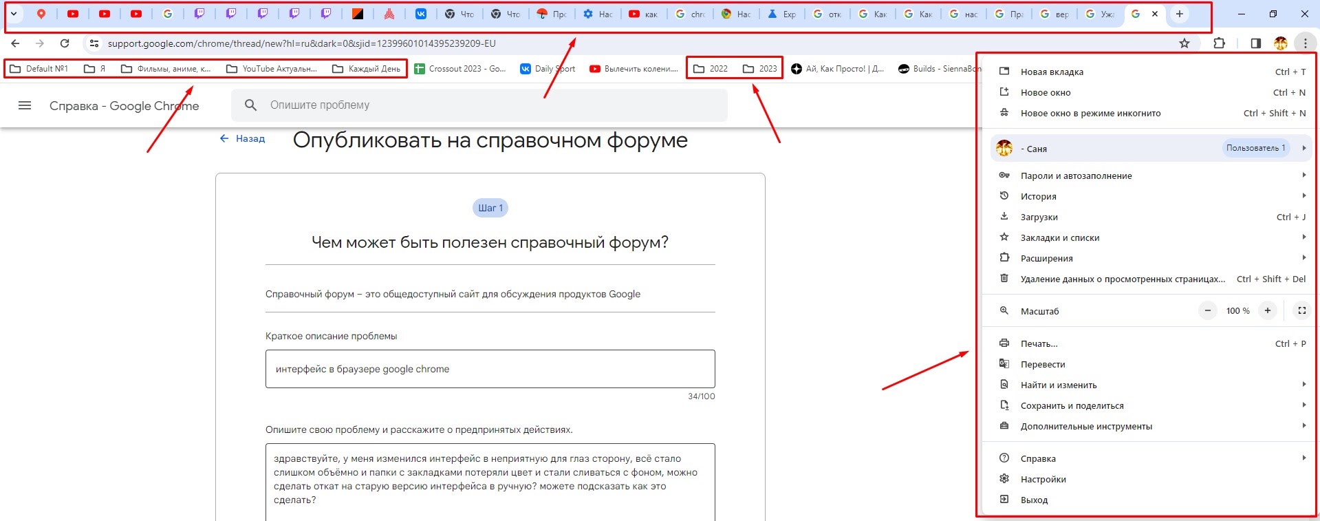The width and height of the screenshot is (1320, 521).
Task: Go back using the browser back arrow
Action: (15, 43)
